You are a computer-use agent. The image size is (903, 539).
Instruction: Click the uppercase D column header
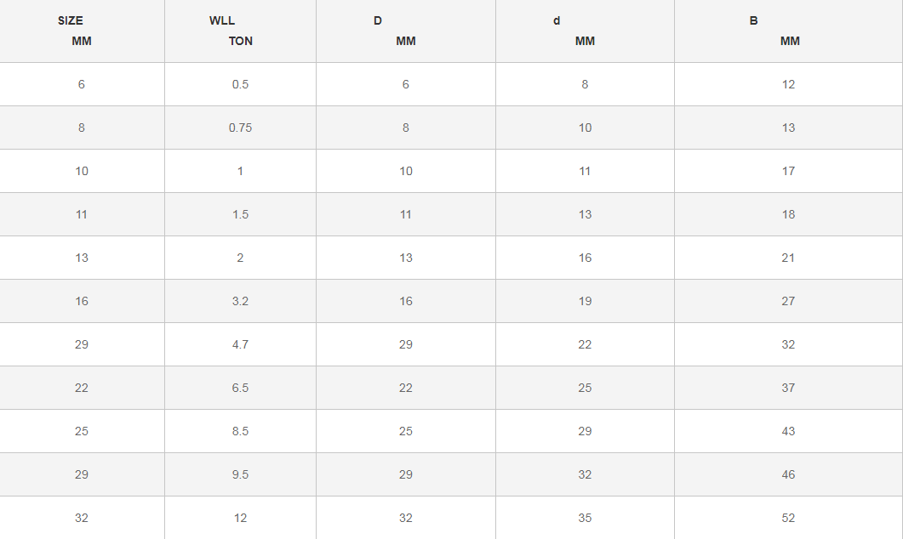378,20
